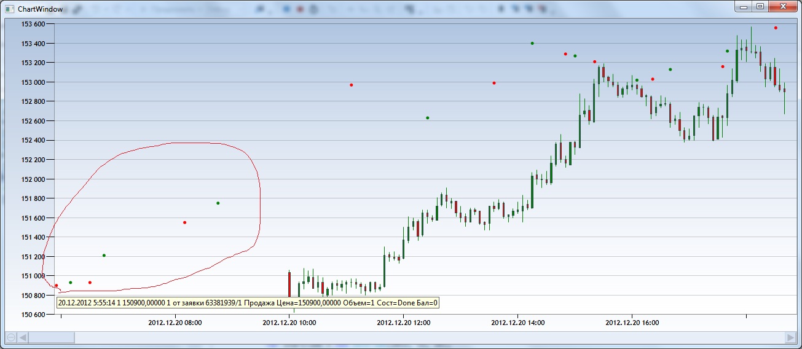Image resolution: width=802 pixels, height=349 pixels.
Task: Click the green dot near 152 600
Action: [x=427, y=118]
